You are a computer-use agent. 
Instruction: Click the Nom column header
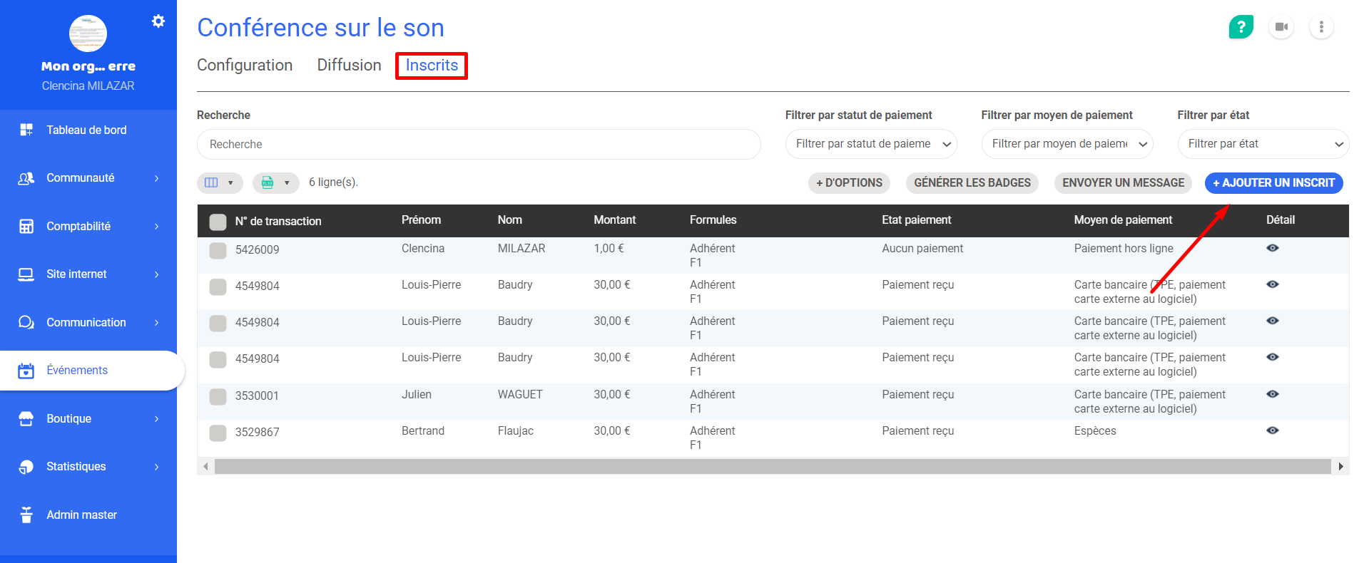pos(510,220)
